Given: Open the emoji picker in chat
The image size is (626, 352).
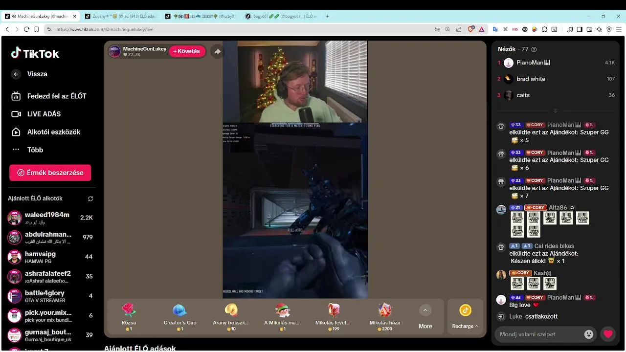Looking at the screenshot, I should pos(589,334).
